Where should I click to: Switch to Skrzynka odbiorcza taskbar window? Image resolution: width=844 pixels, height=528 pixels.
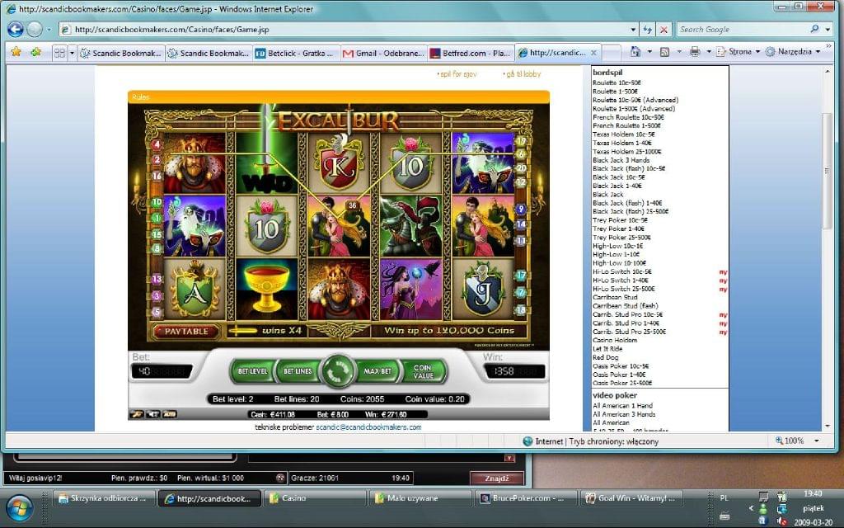(104, 498)
